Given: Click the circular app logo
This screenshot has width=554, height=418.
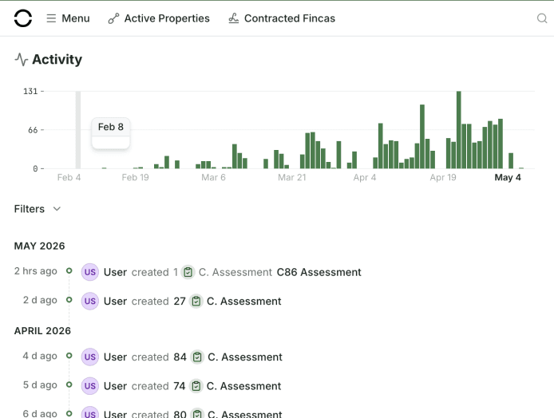Looking at the screenshot, I should coord(23,18).
